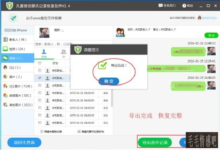Click the 昵称 nickname label beside account photo
220x150 pixels.
(59, 30)
